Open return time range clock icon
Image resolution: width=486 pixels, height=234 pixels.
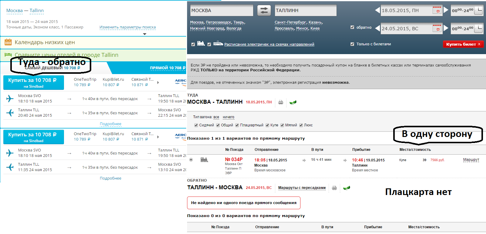click(478, 28)
